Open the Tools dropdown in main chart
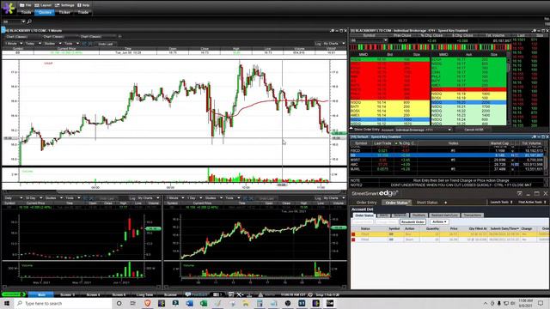Image resolution: width=550 pixels, height=309 pixels. 71,44
